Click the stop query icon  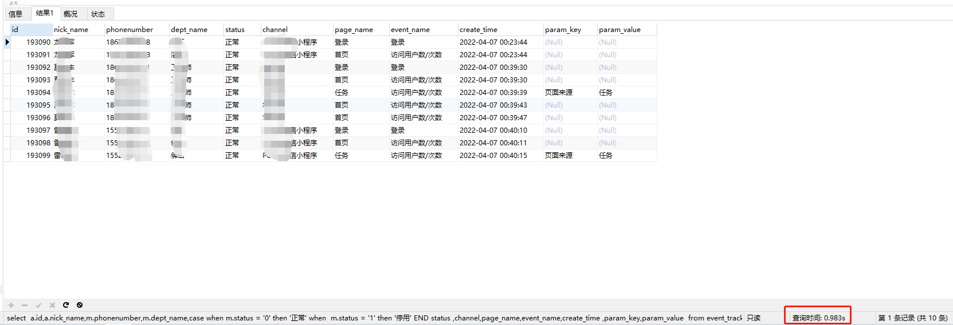[80, 305]
